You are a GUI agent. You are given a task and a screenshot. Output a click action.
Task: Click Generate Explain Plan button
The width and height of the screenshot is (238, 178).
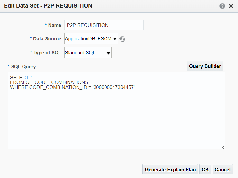tap(170, 169)
